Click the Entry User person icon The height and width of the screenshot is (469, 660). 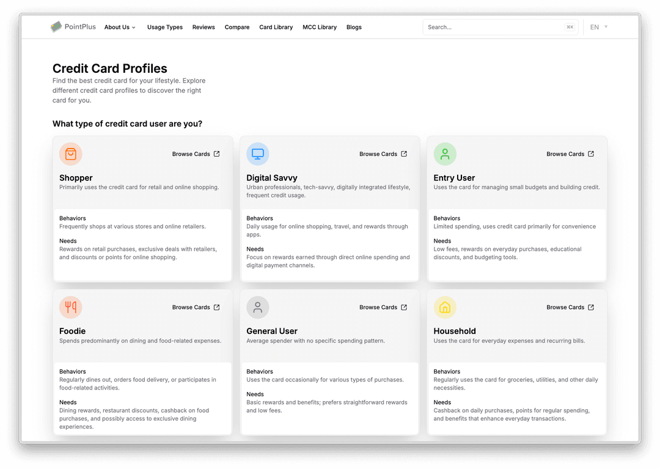pos(445,154)
